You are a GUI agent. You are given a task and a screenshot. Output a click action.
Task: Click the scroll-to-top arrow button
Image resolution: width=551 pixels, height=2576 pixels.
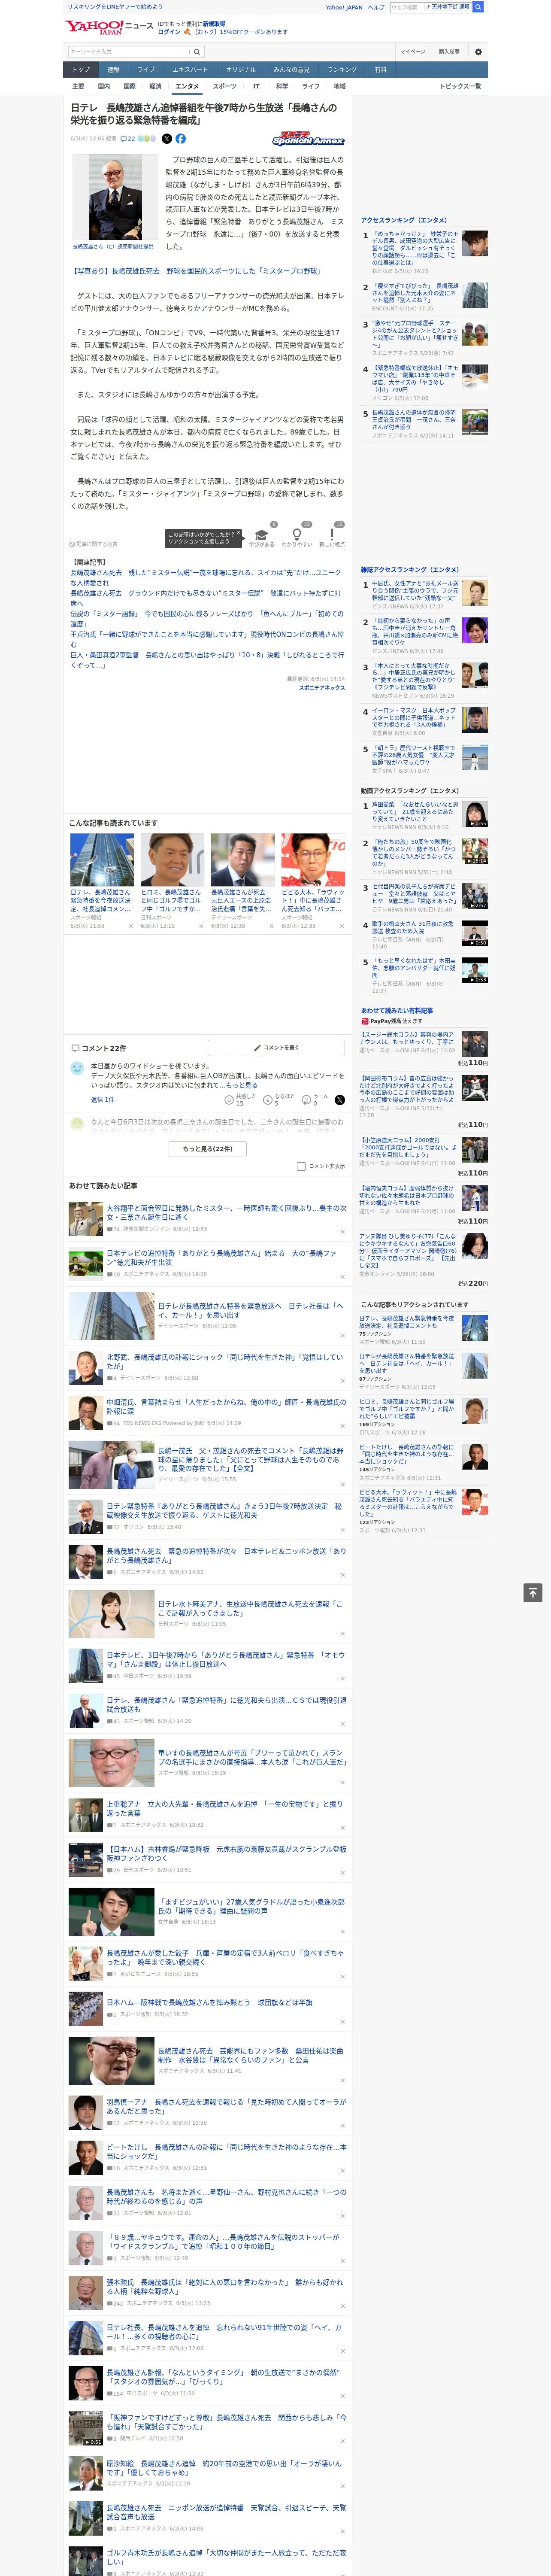click(x=533, y=1592)
